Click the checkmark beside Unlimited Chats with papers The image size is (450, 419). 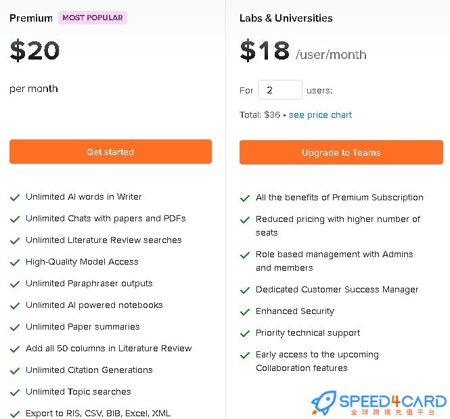(15, 219)
